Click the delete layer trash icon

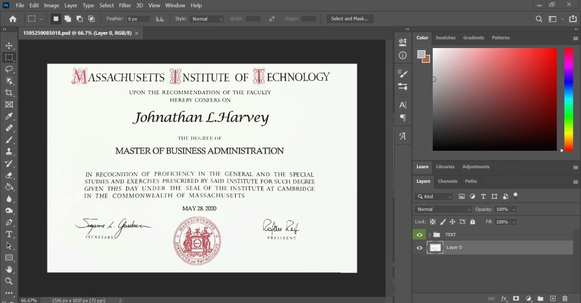click(x=565, y=298)
